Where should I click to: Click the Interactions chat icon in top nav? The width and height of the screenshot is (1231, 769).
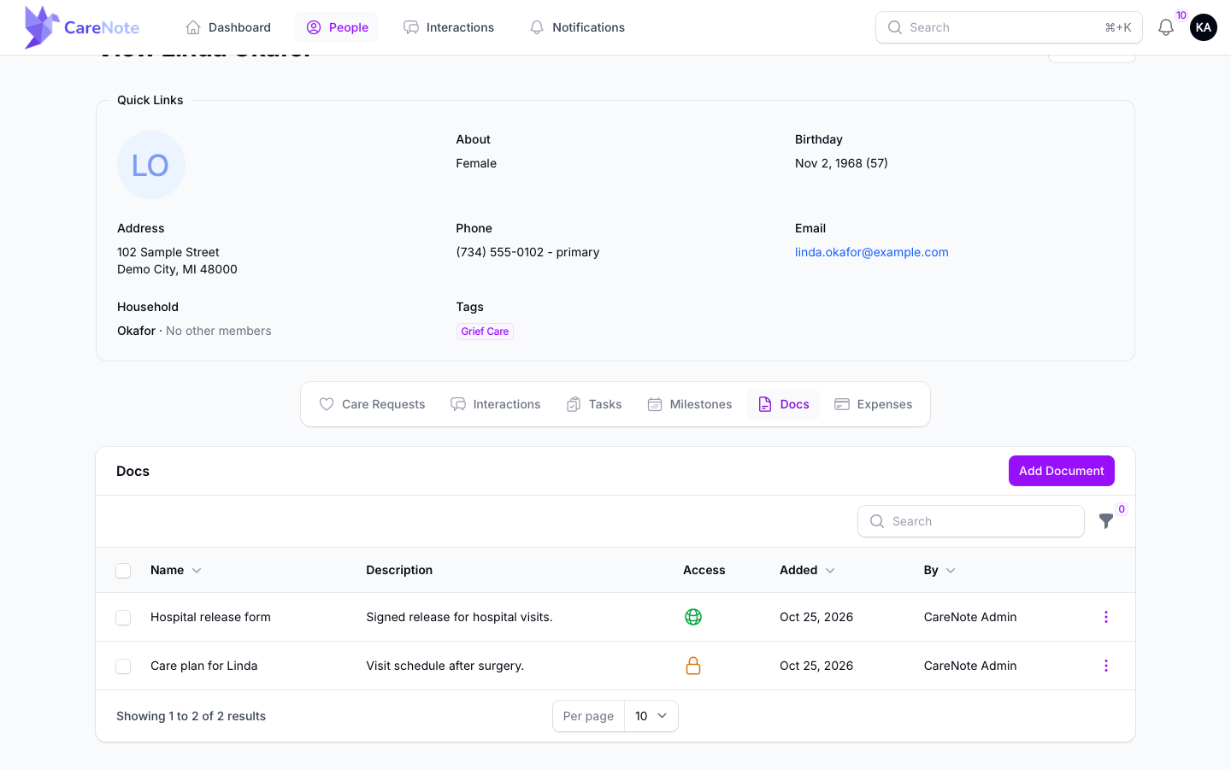point(411,27)
